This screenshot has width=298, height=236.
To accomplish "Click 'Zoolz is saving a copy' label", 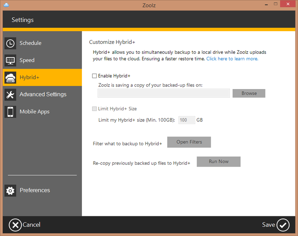I will point(150,85).
